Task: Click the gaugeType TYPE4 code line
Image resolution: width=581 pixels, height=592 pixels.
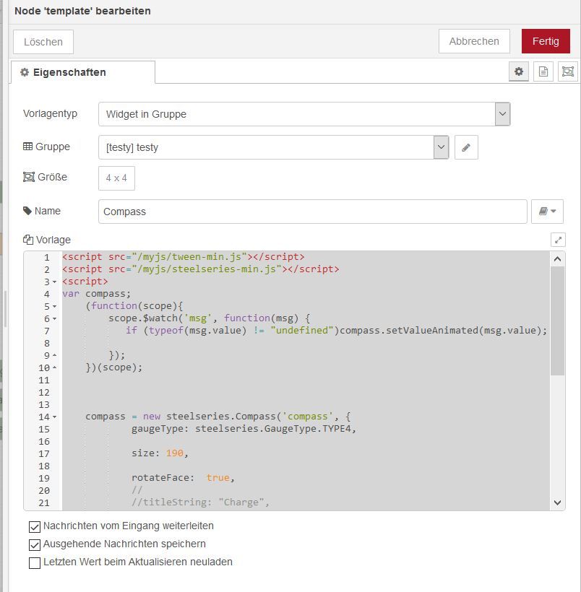Action: (x=244, y=429)
